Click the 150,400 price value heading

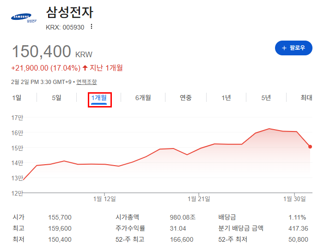(x=42, y=51)
